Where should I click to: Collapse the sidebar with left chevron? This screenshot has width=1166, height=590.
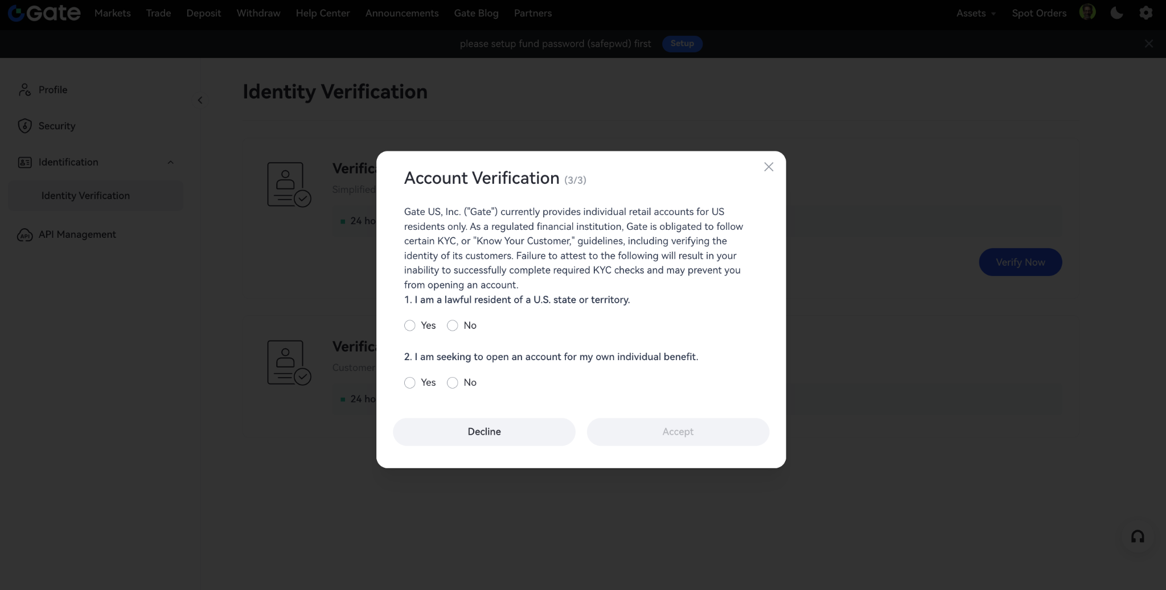point(200,100)
